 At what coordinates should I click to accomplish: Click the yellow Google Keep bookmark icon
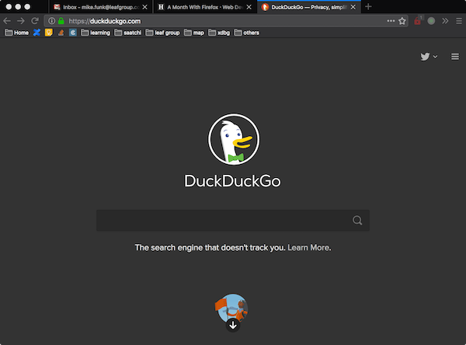(49, 33)
